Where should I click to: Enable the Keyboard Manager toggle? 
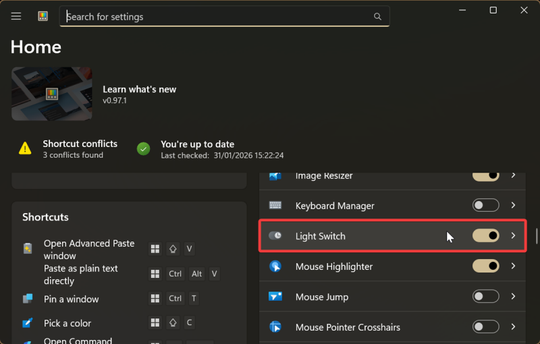click(x=486, y=206)
